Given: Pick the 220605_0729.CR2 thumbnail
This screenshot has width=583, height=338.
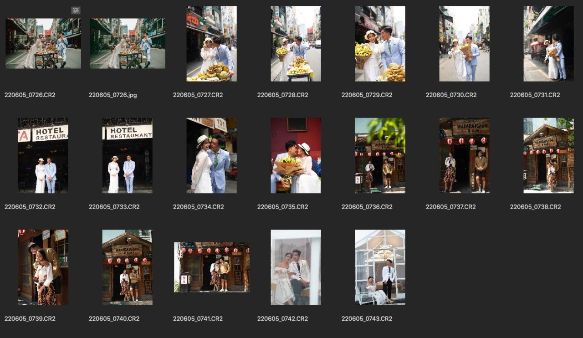Looking at the screenshot, I should pyautogui.click(x=380, y=44).
